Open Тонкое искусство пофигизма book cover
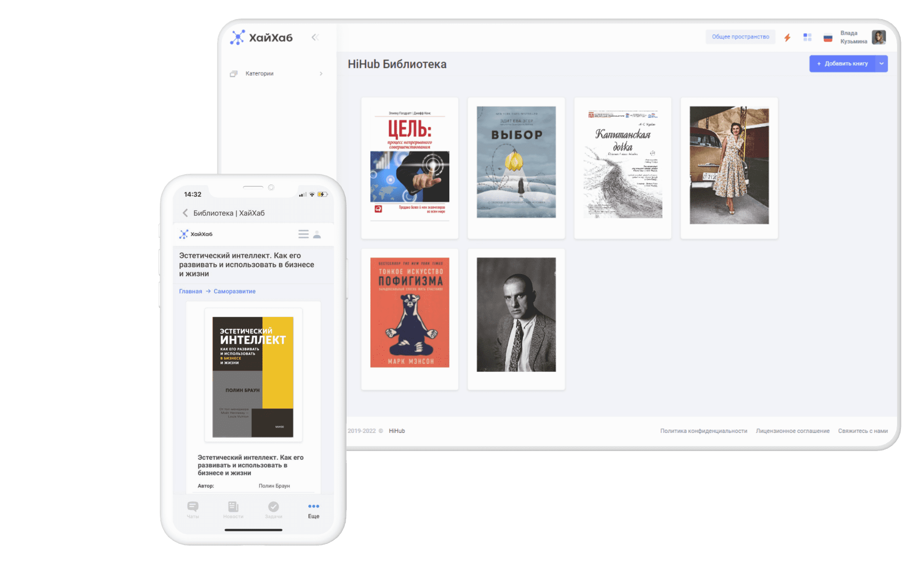Image resolution: width=921 pixels, height=586 pixels. click(x=410, y=313)
